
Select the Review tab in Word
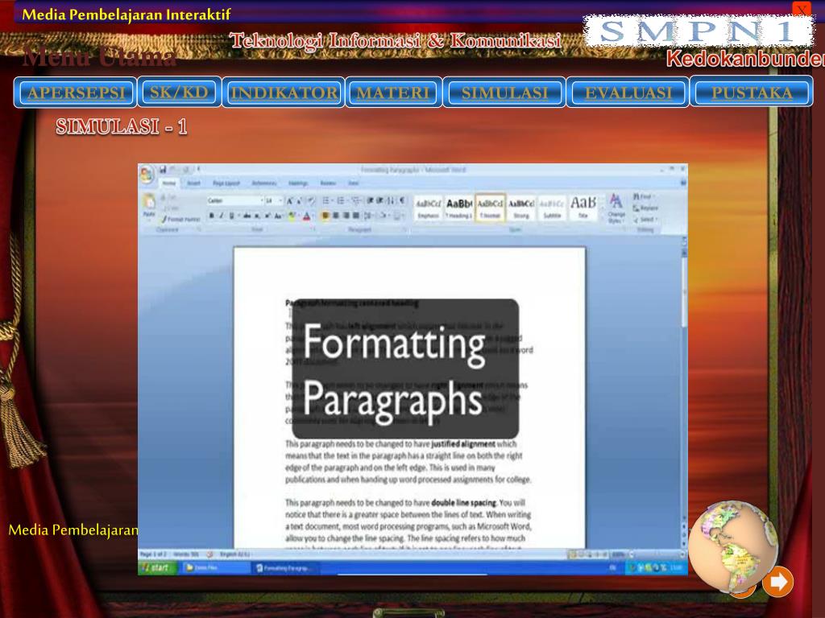(x=328, y=183)
